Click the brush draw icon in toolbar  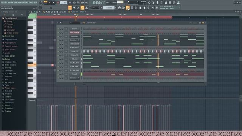click(x=78, y=8)
